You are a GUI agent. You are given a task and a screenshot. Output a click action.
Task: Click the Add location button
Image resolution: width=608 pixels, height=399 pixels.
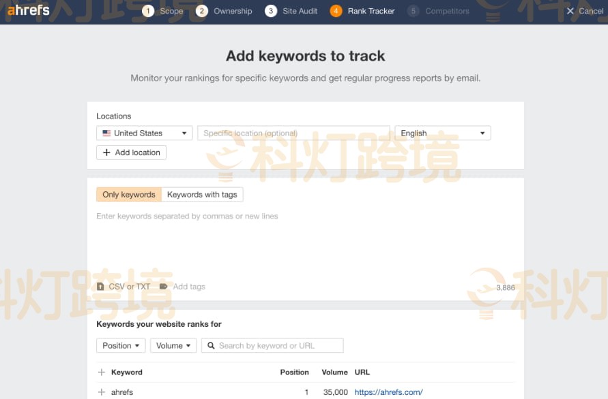(x=131, y=153)
